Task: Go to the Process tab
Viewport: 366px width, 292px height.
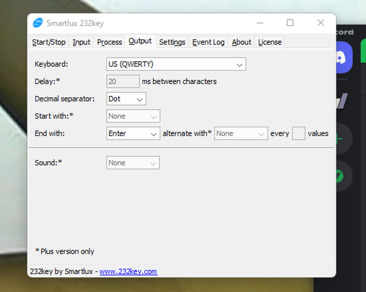Action: [109, 42]
